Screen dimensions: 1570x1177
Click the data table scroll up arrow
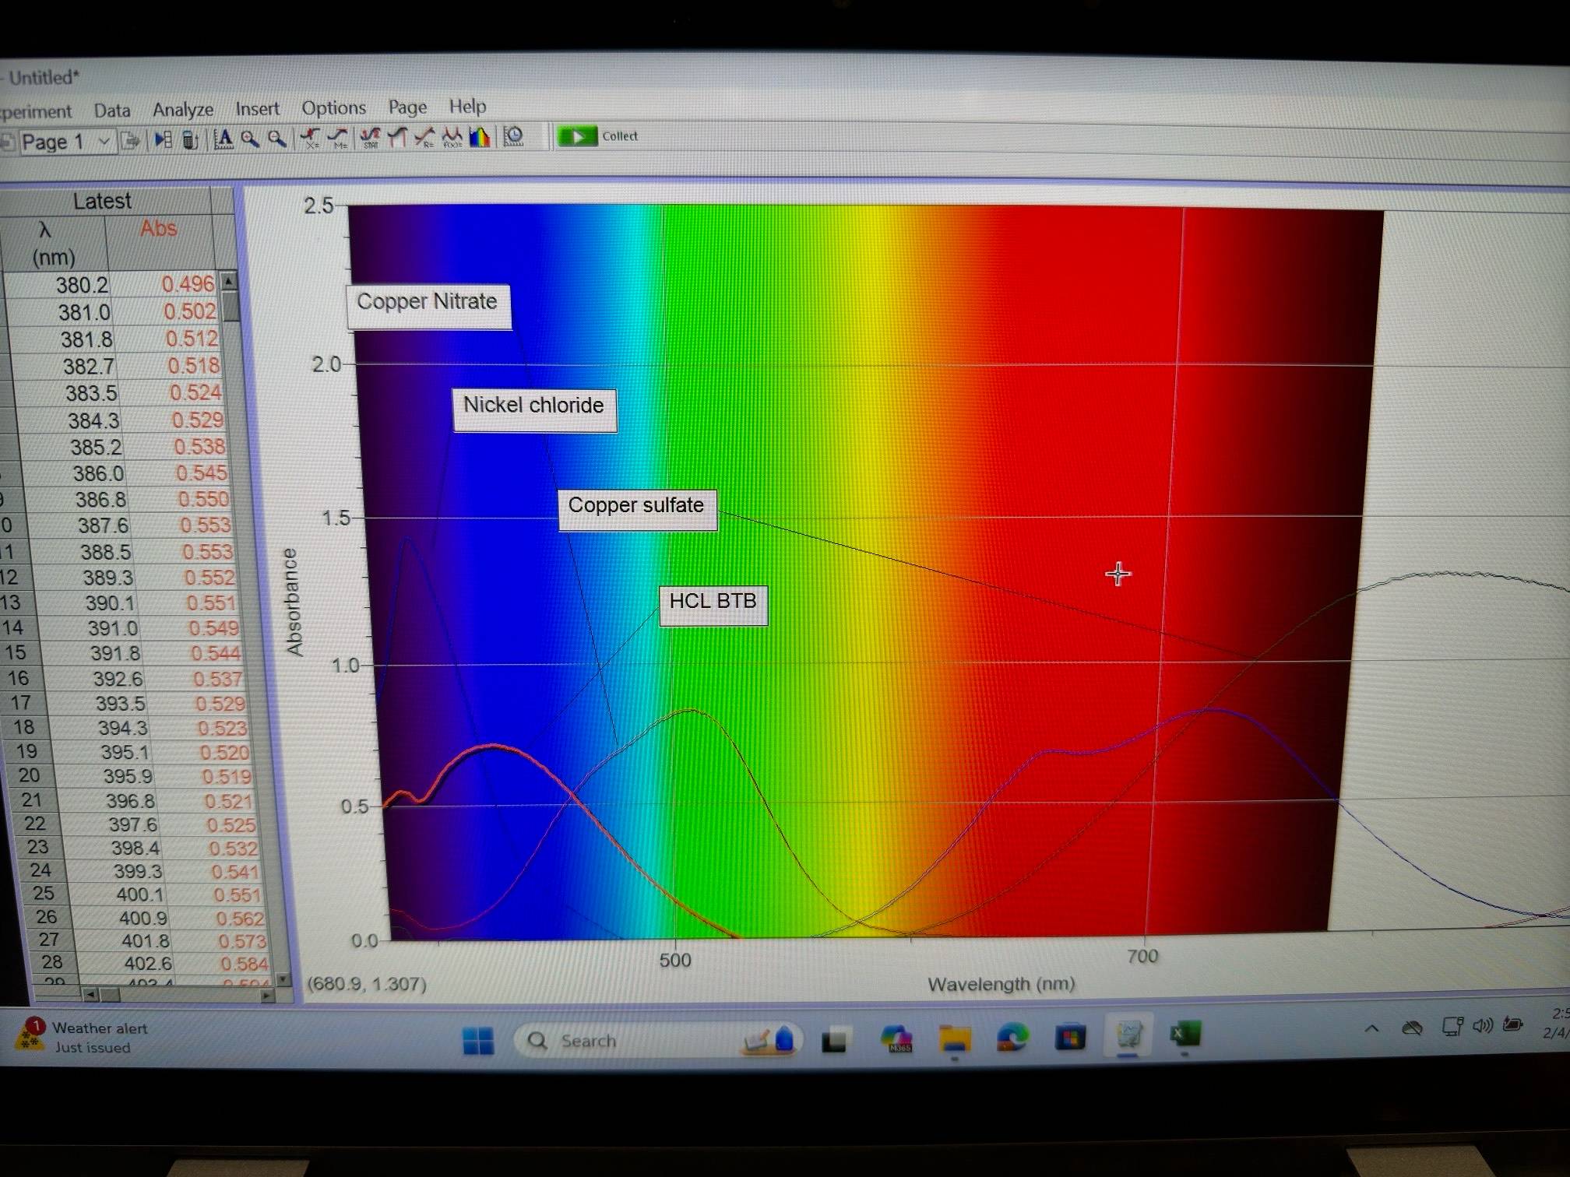coord(229,280)
